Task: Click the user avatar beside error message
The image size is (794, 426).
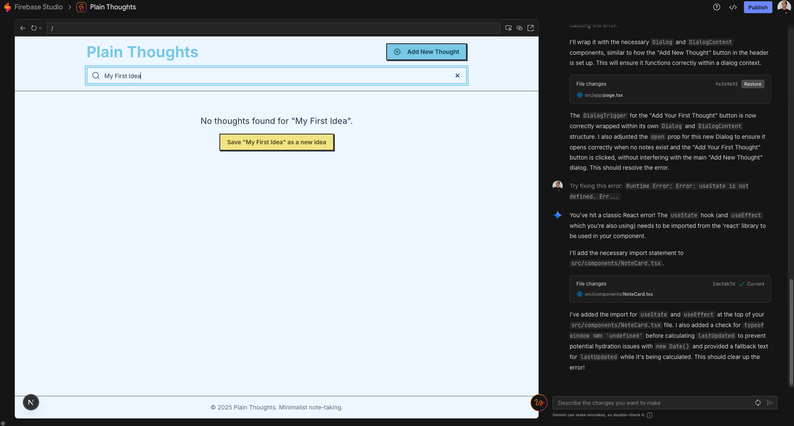Action: [558, 186]
